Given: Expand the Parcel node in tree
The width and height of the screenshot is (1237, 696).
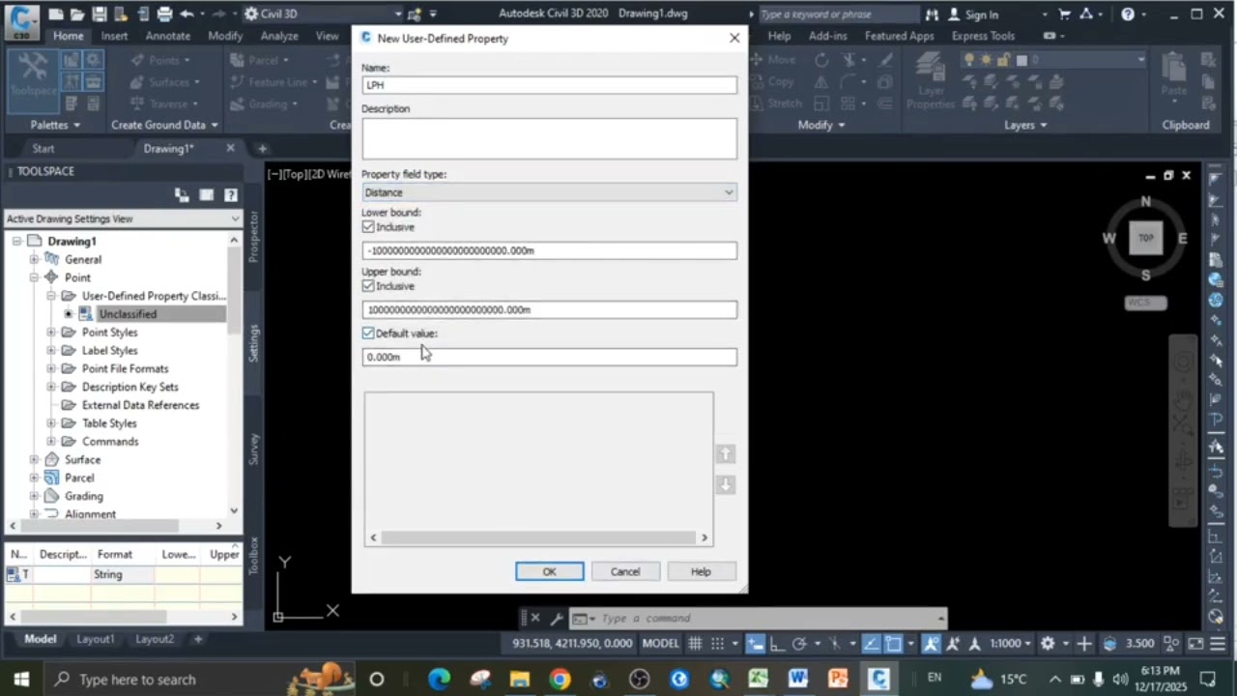Looking at the screenshot, I should click(x=34, y=478).
